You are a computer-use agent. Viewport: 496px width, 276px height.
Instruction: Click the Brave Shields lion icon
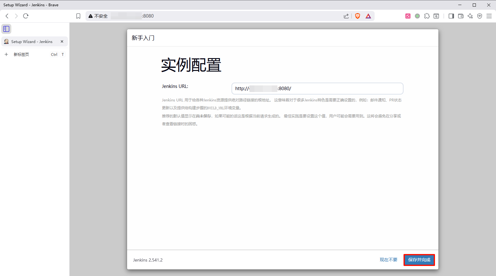(357, 16)
